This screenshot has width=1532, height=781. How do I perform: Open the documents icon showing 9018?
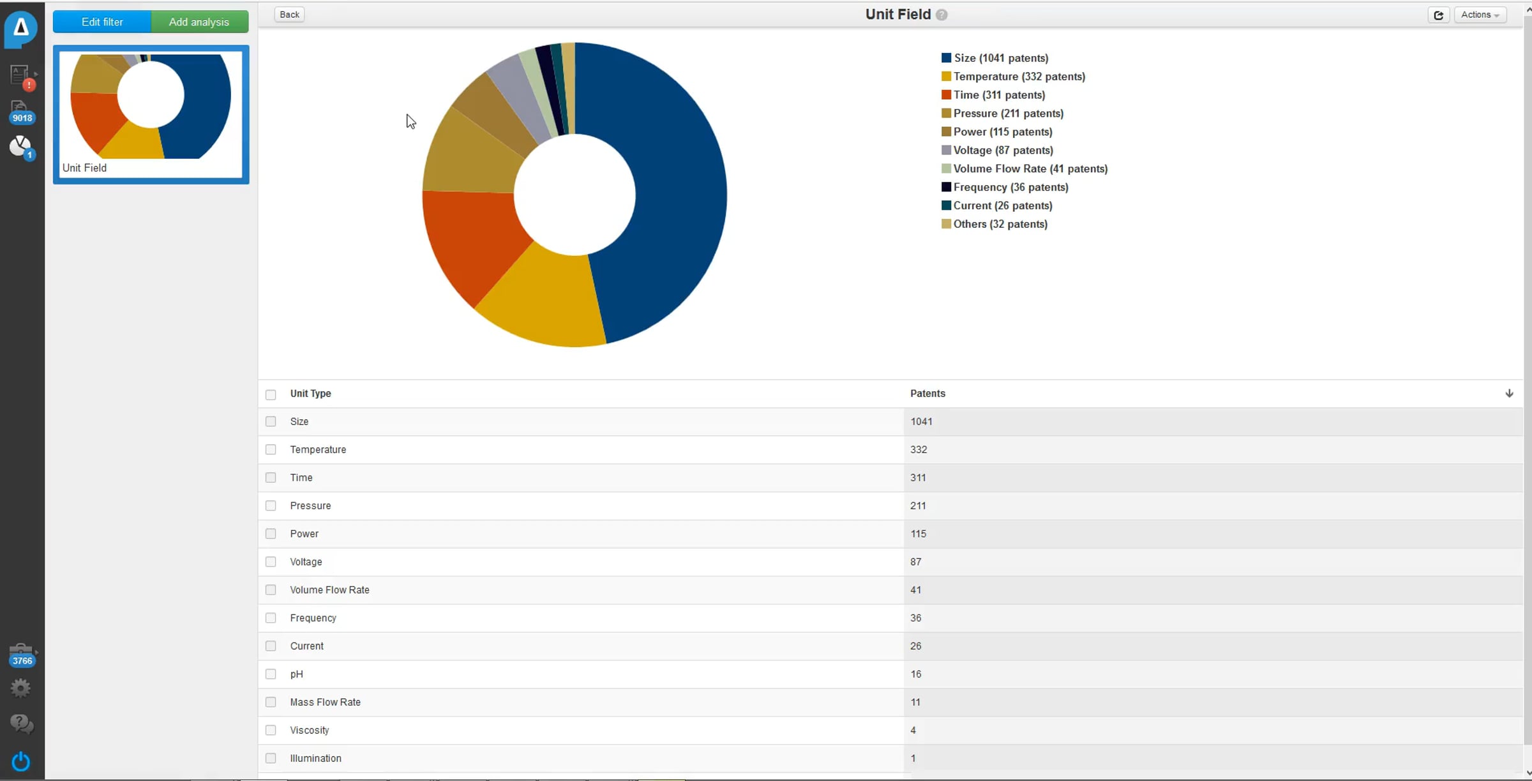(x=21, y=112)
